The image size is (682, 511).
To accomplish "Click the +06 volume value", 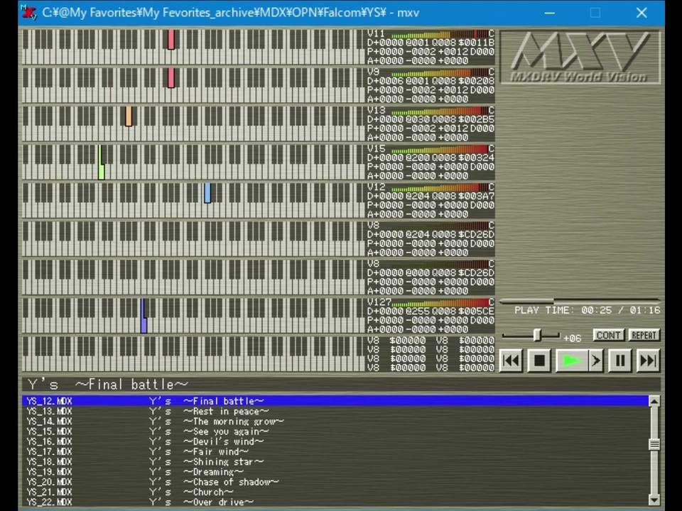I will [573, 338].
